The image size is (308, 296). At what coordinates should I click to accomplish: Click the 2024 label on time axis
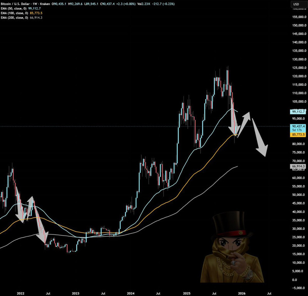(131, 292)
